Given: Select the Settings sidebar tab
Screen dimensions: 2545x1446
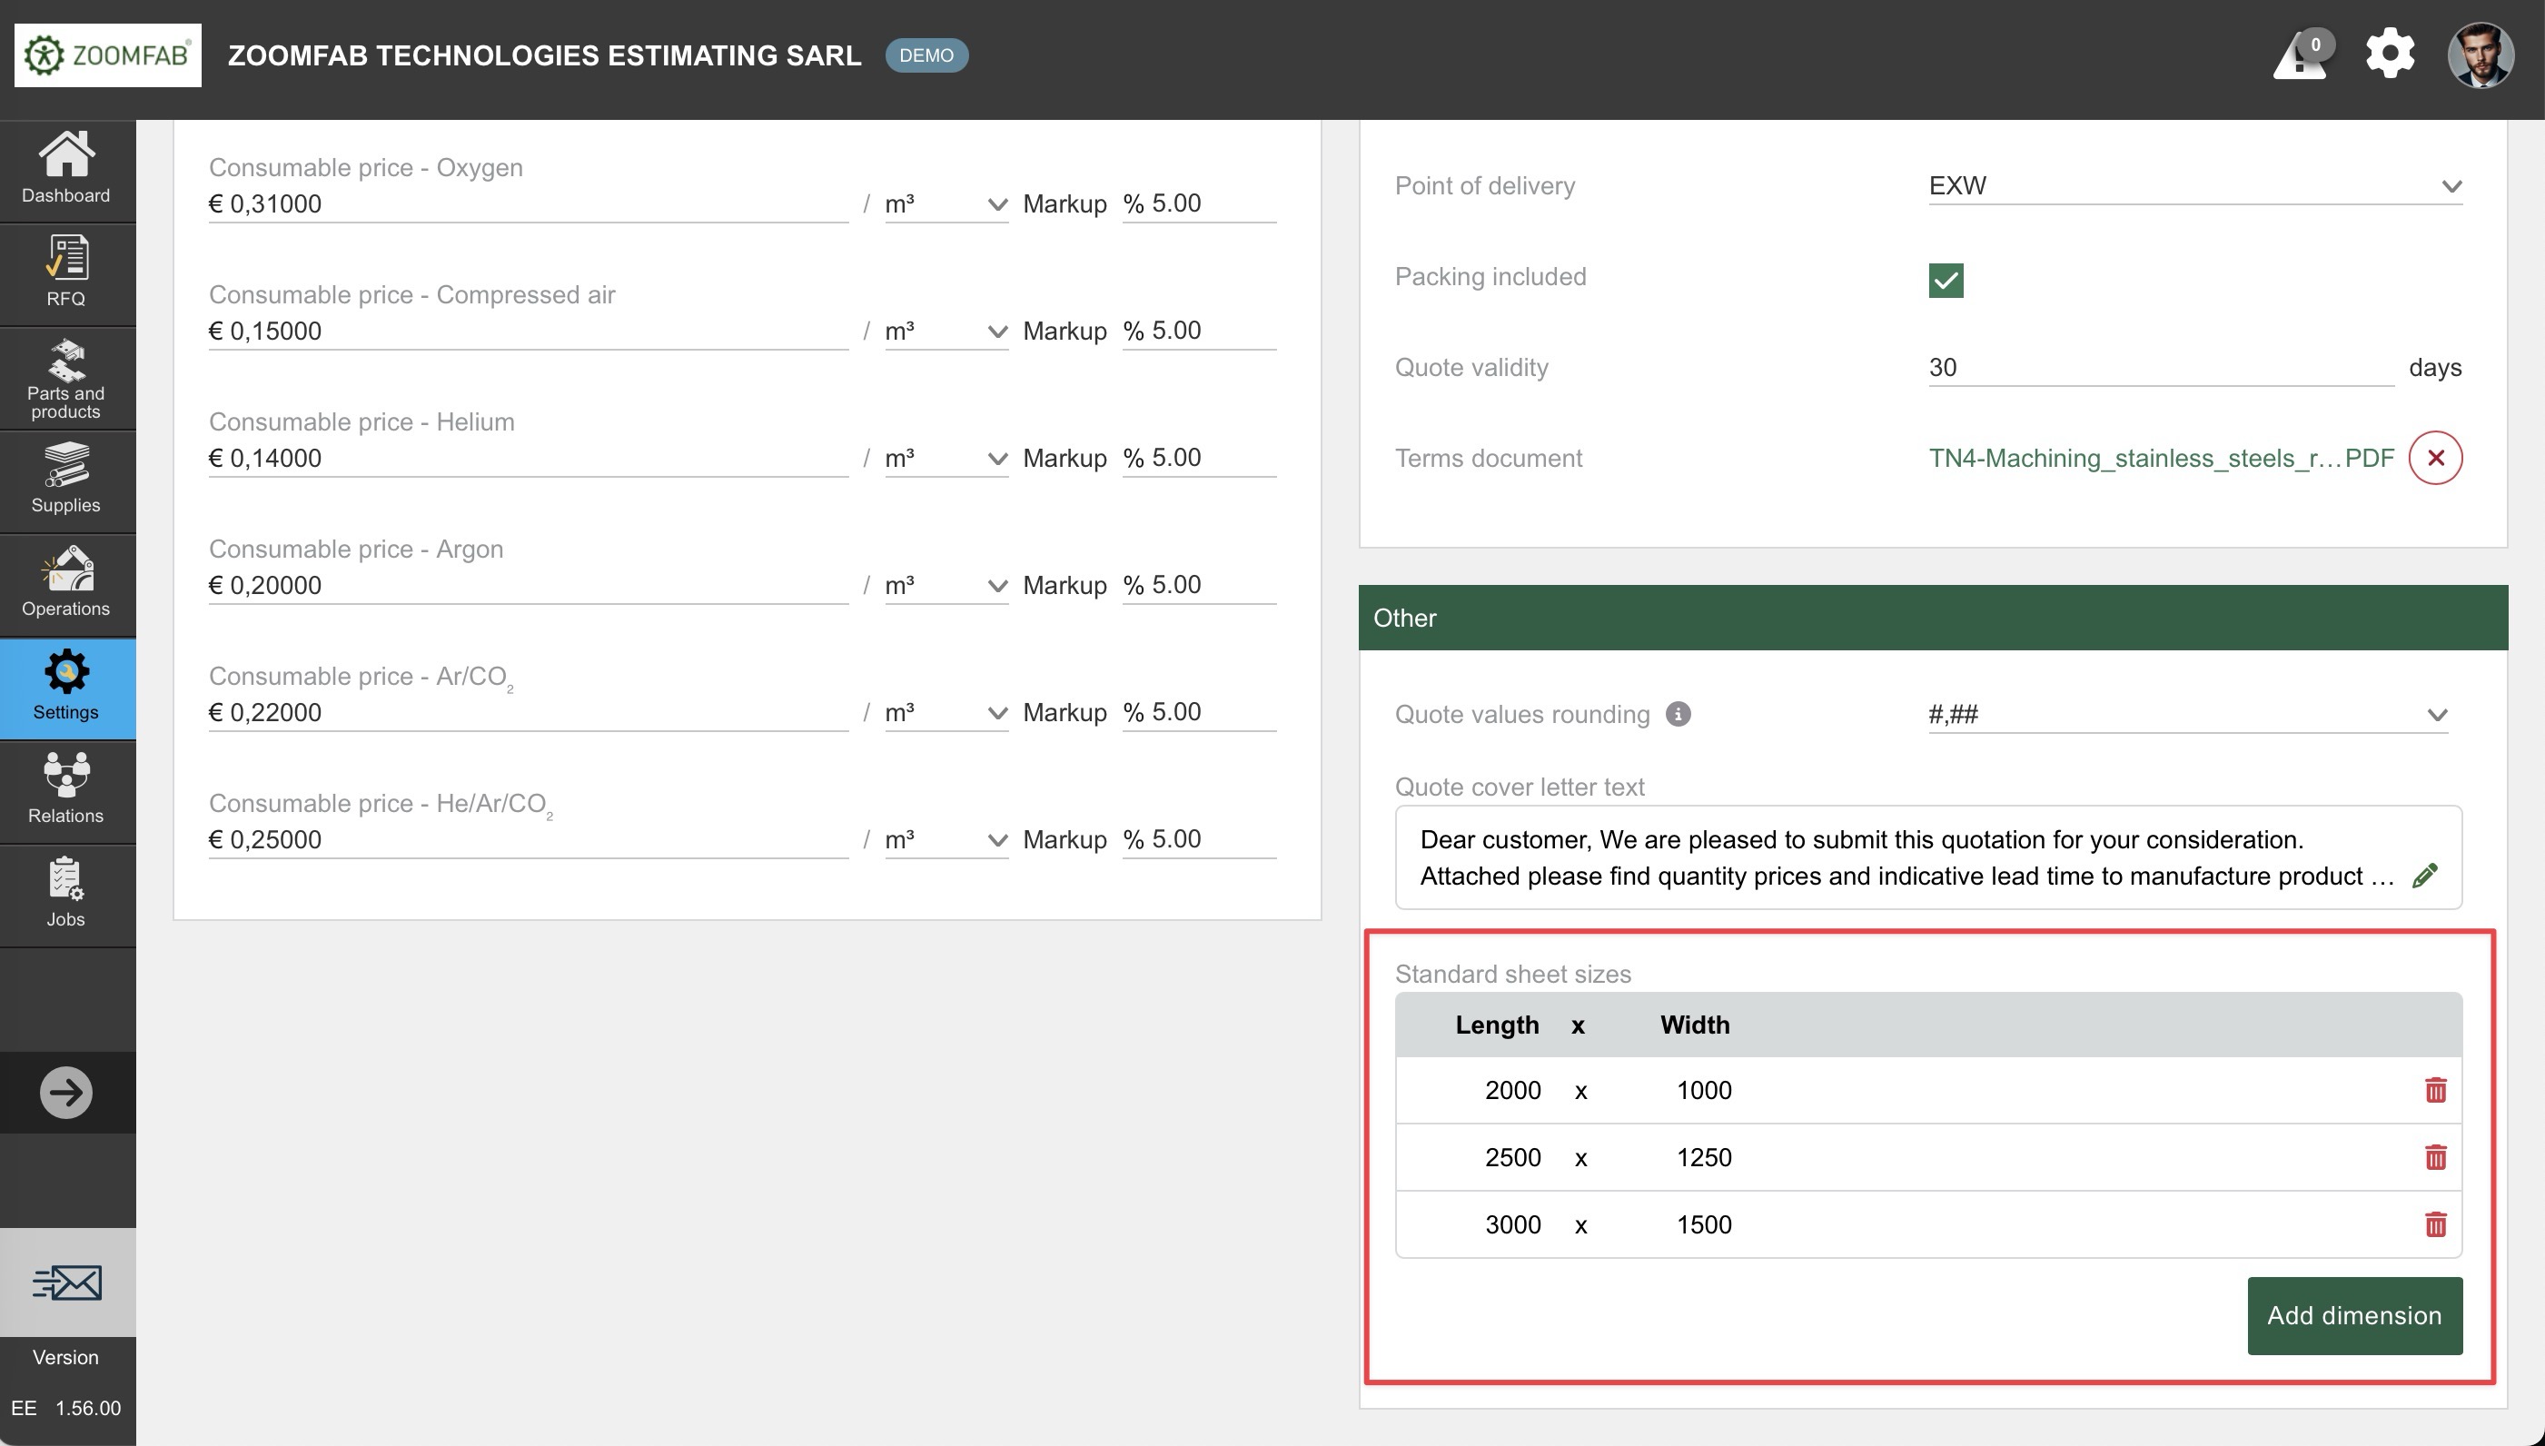Looking at the screenshot, I should pos(65,688).
